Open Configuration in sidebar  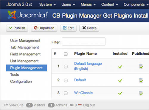coord(21,81)
